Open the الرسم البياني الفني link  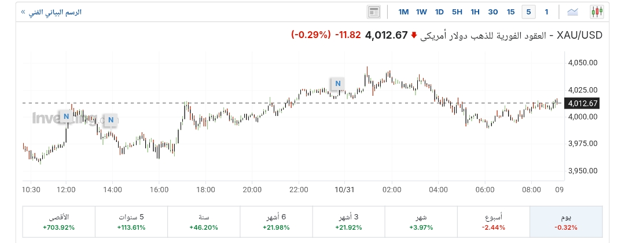[51, 12]
